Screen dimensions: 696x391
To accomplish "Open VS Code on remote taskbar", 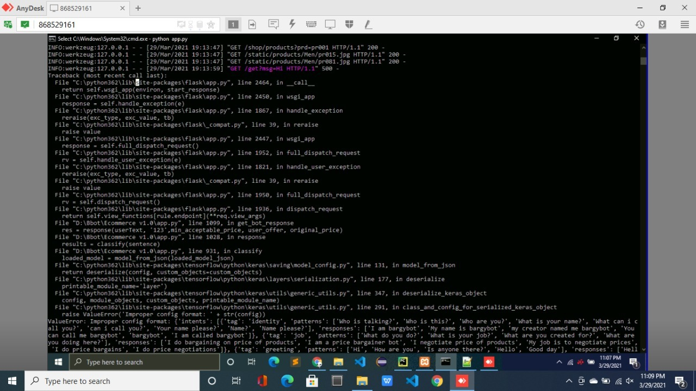I will click(x=360, y=362).
